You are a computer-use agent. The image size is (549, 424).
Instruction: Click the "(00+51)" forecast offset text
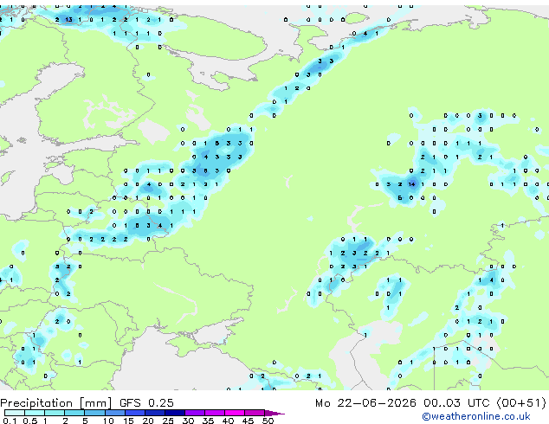pyautogui.click(x=521, y=403)
